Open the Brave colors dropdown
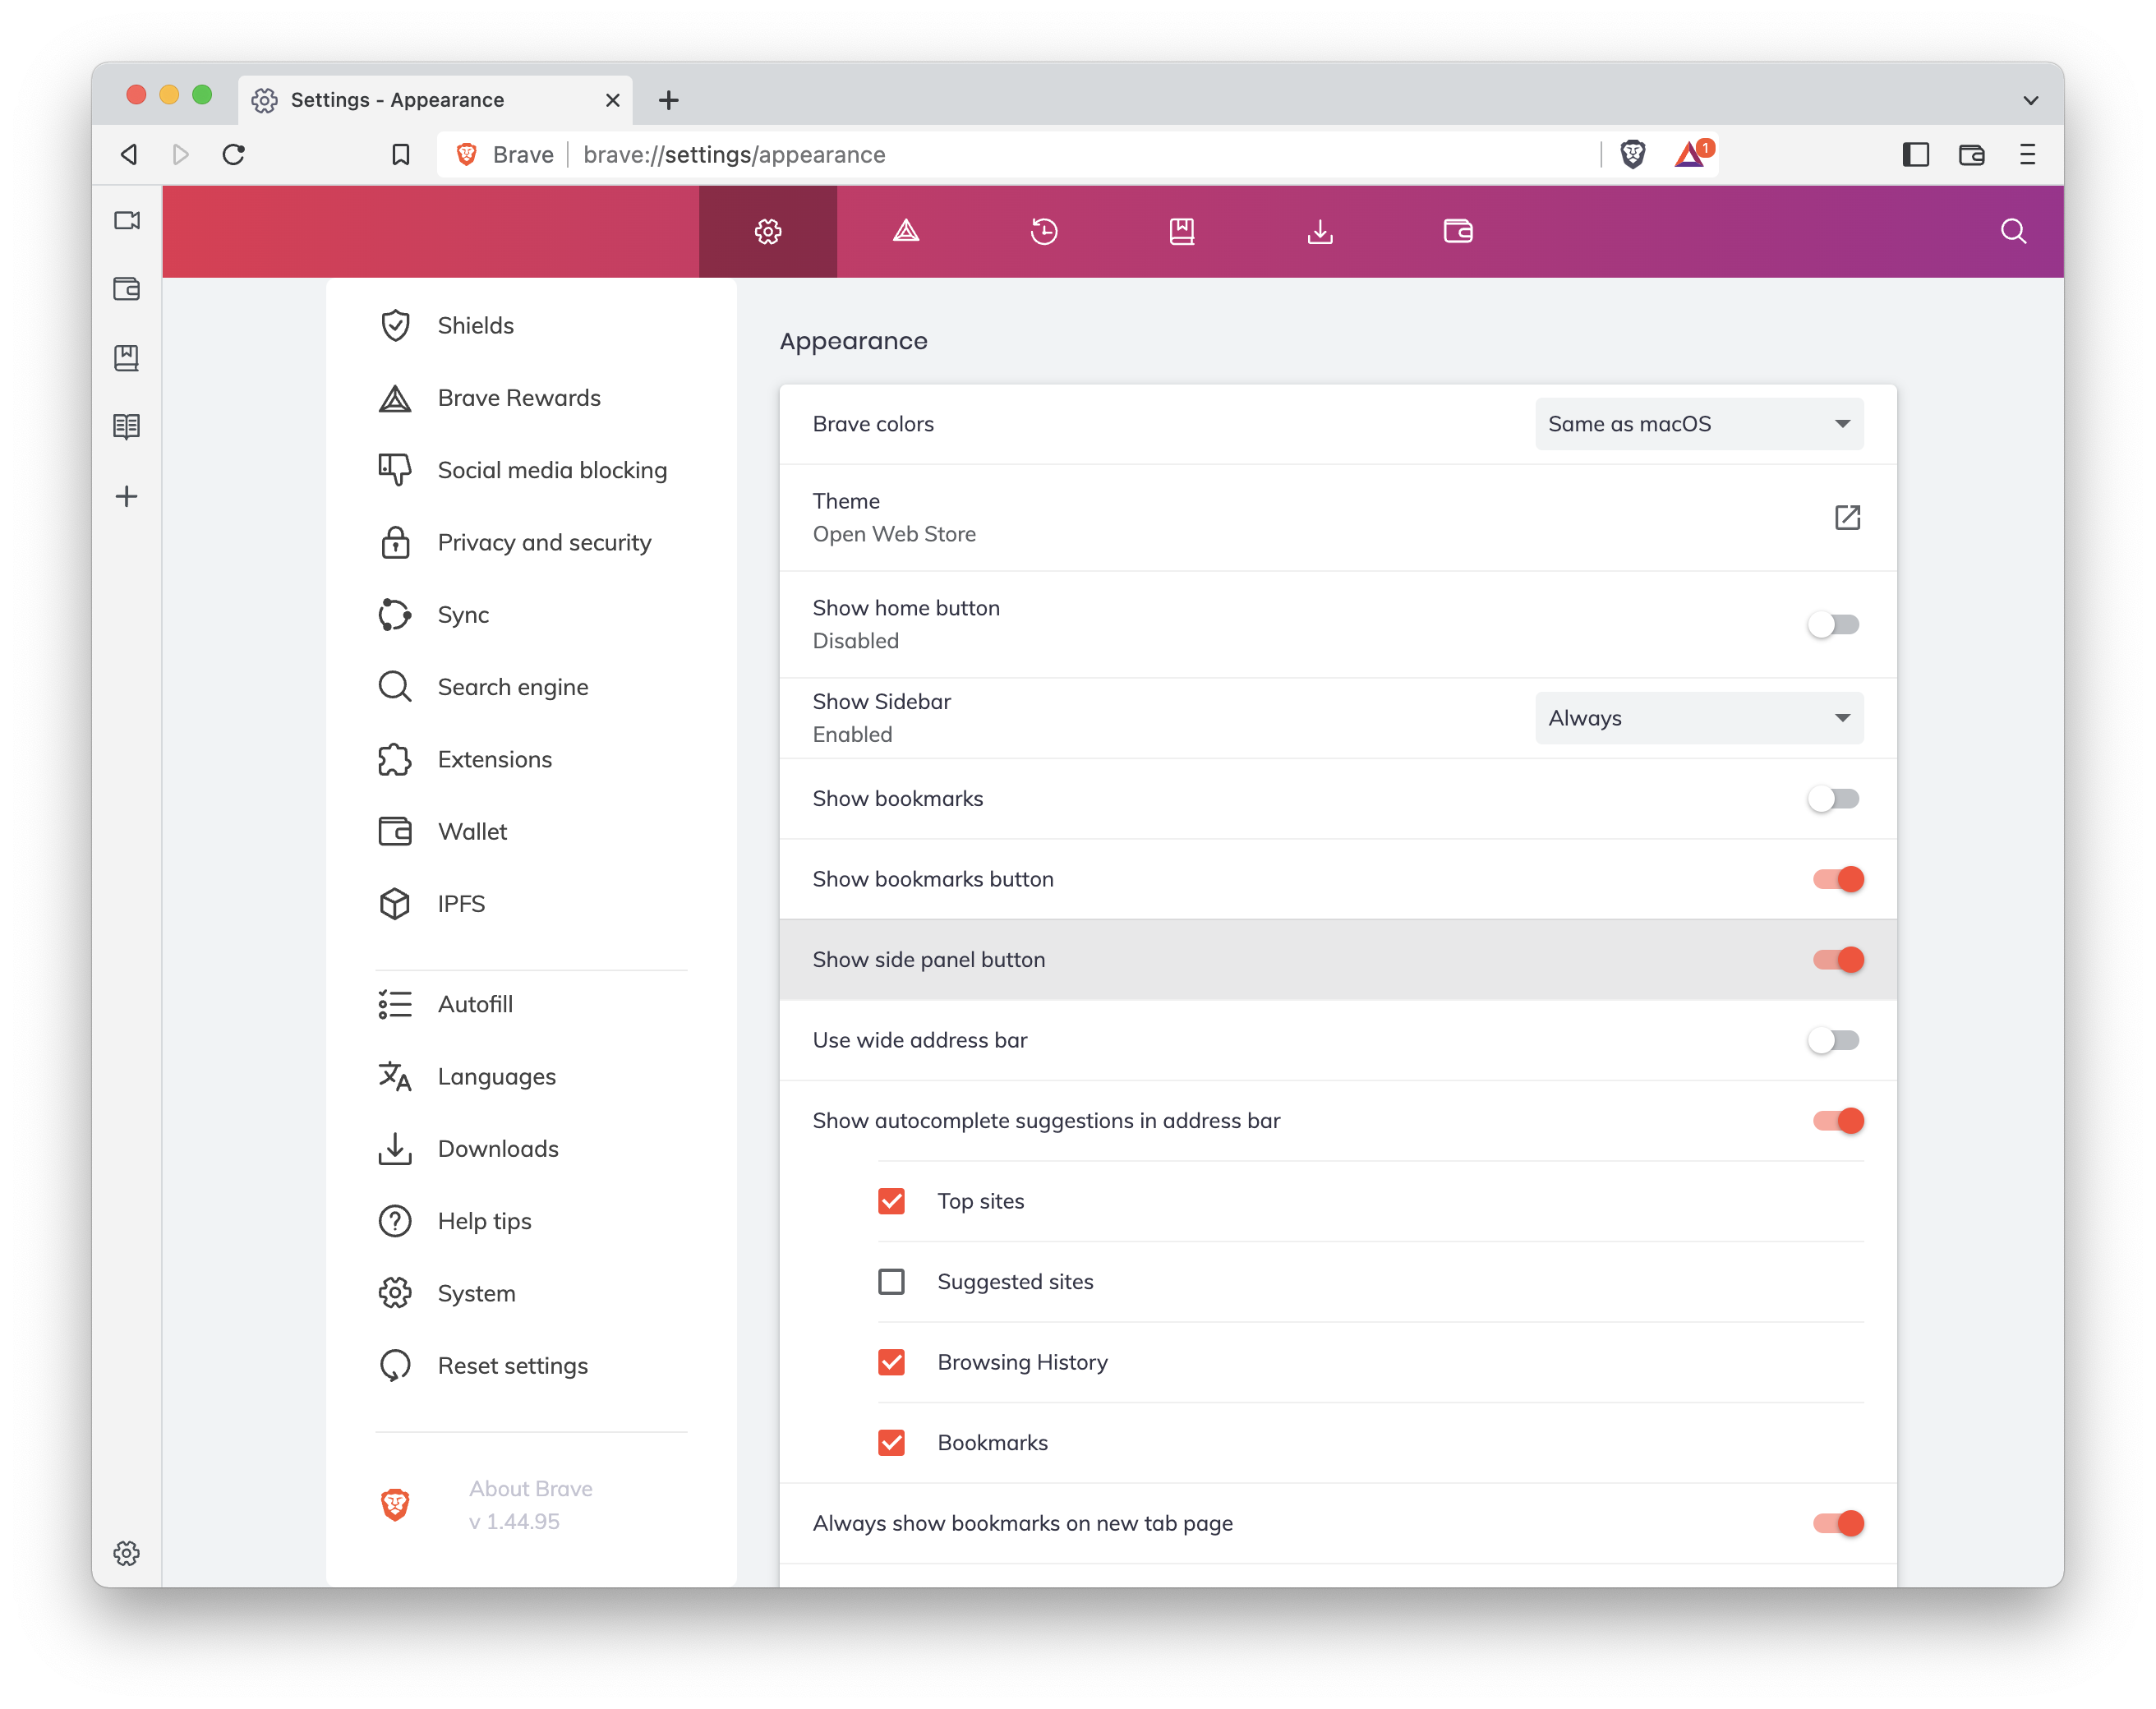 [x=1698, y=424]
